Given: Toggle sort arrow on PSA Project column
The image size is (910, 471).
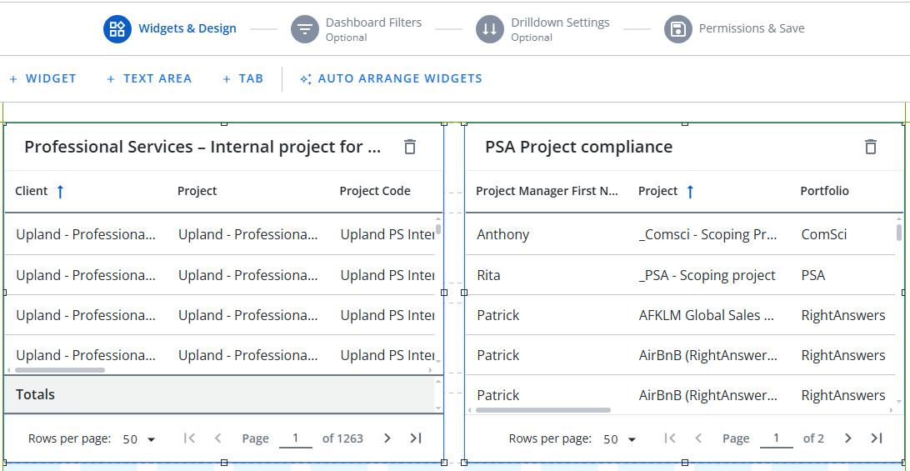Looking at the screenshot, I should (x=690, y=192).
